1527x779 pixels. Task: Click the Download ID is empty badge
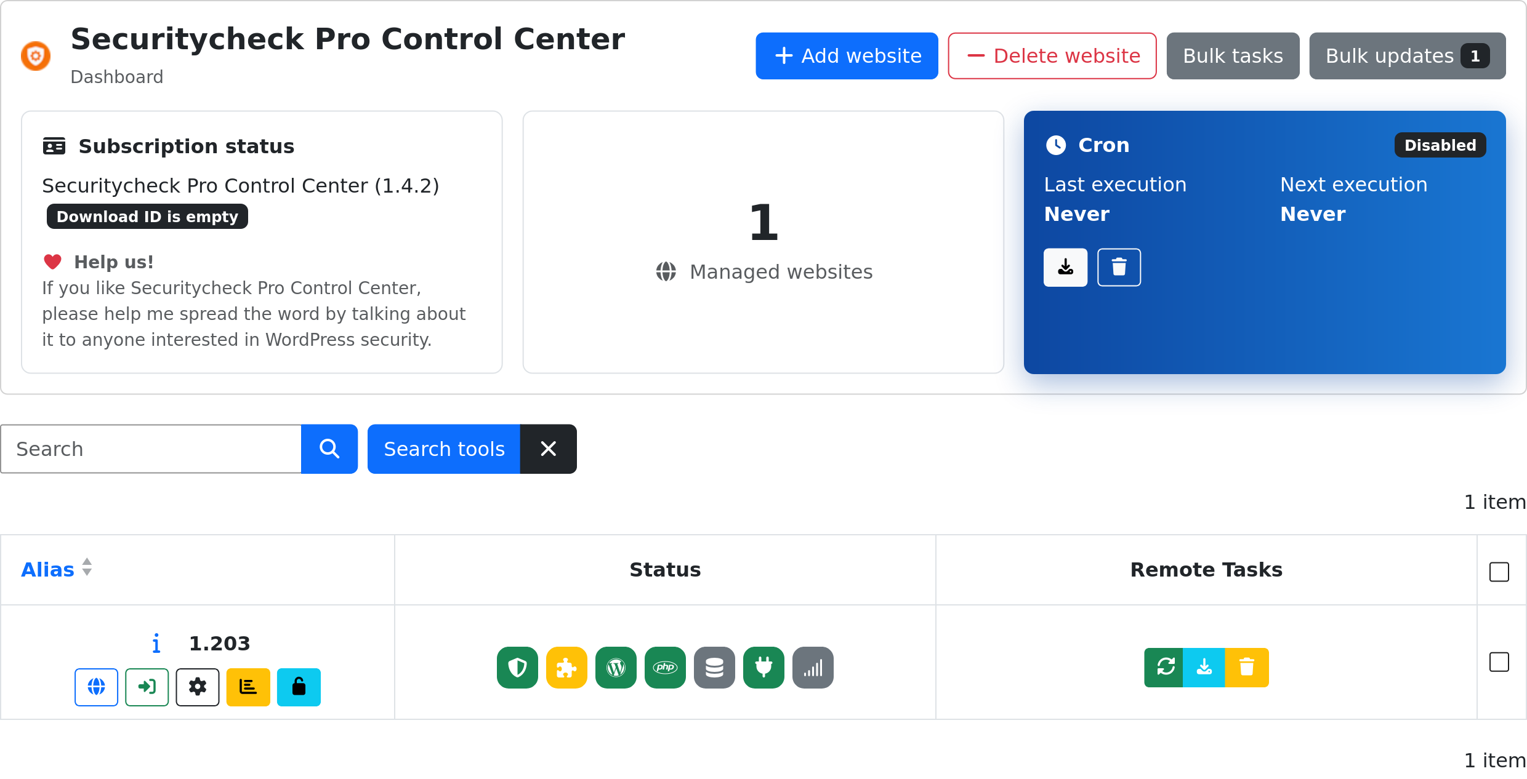click(x=147, y=217)
